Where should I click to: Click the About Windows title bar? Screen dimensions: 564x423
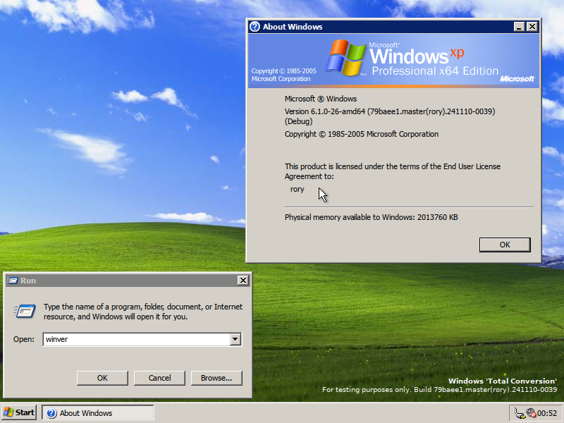click(x=393, y=27)
